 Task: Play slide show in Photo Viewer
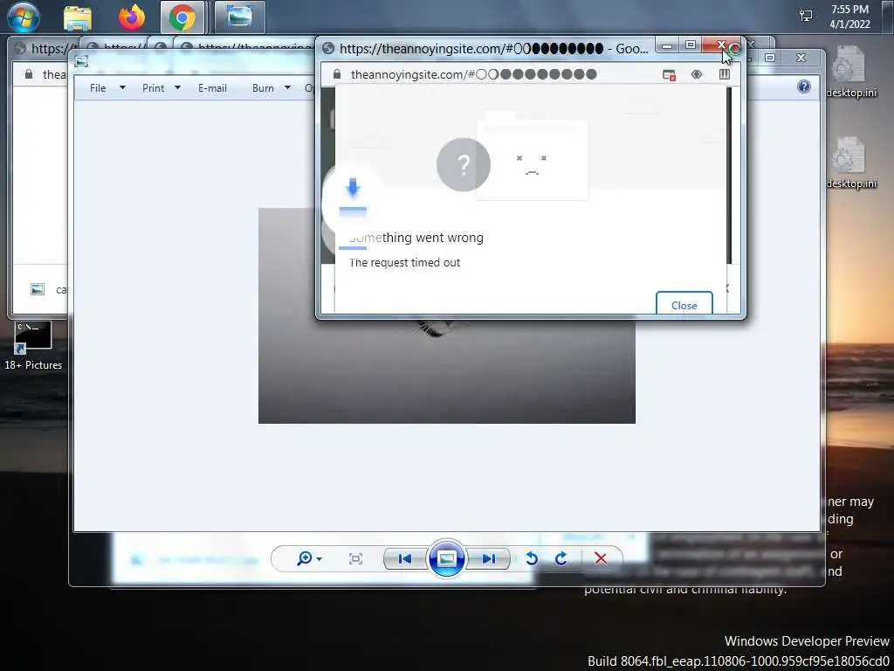tap(446, 558)
